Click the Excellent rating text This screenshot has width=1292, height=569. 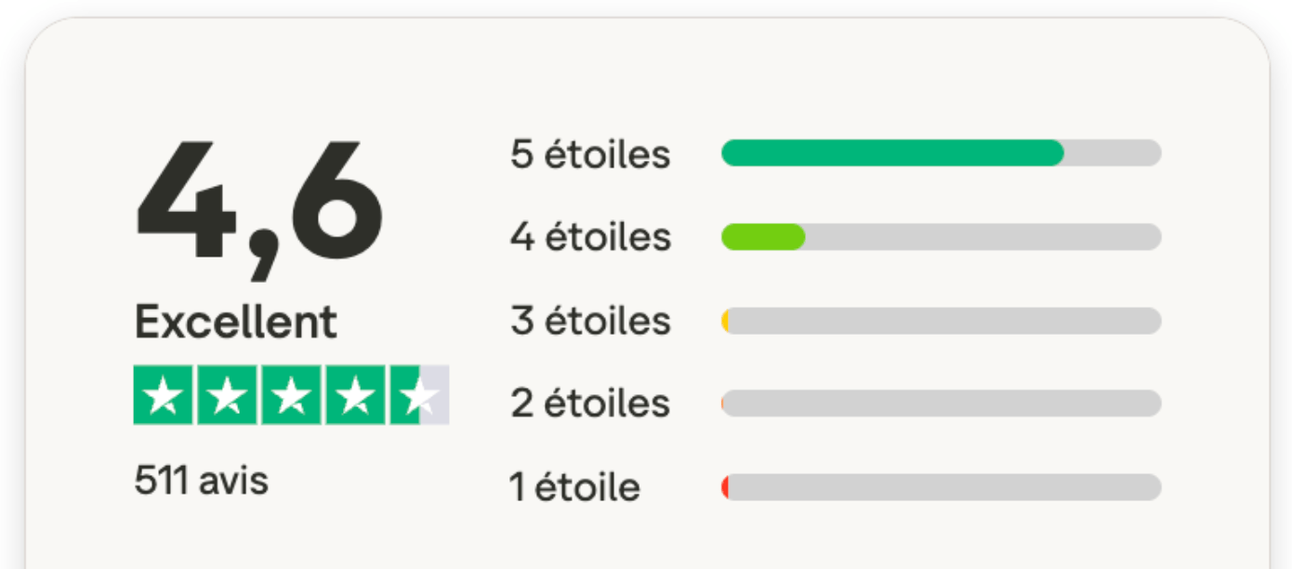236,323
